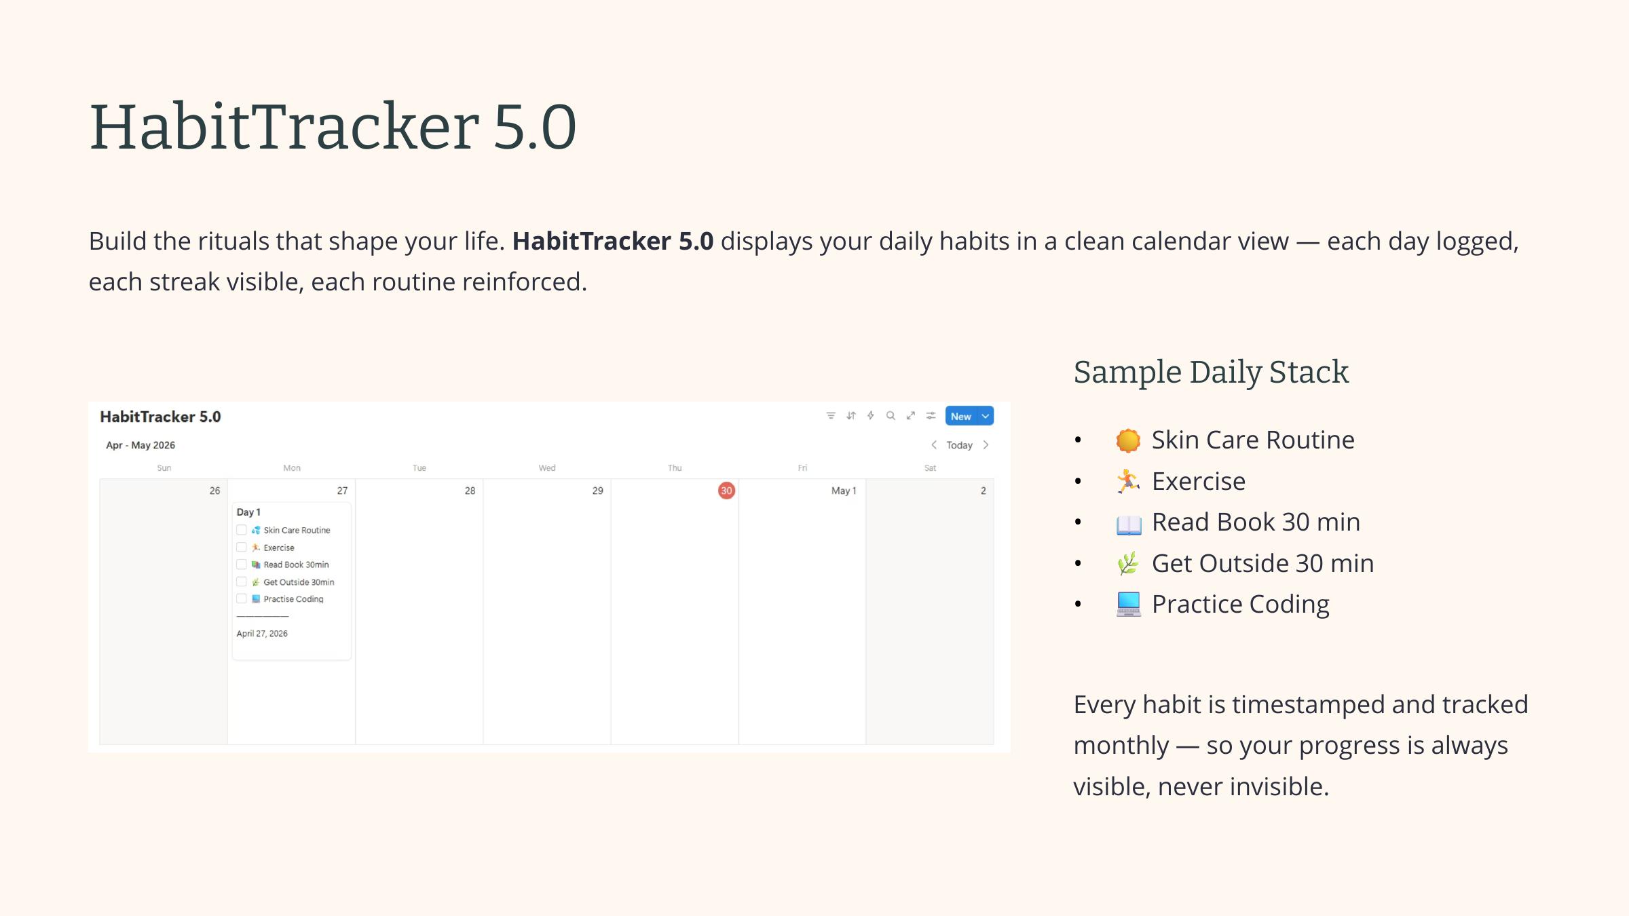This screenshot has height=916, width=1629.
Task: Select the highlighted date 30 circle
Action: pyautogui.click(x=726, y=491)
